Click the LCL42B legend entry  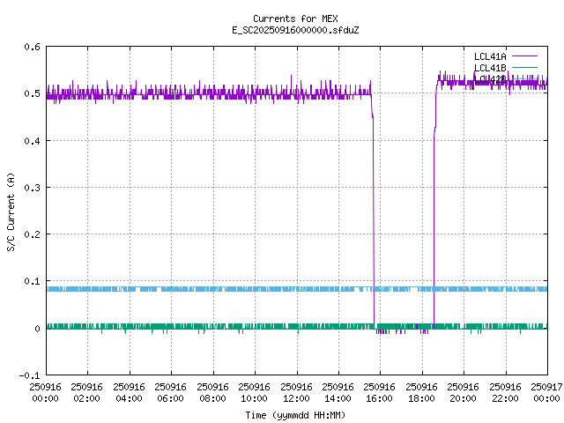(x=489, y=78)
